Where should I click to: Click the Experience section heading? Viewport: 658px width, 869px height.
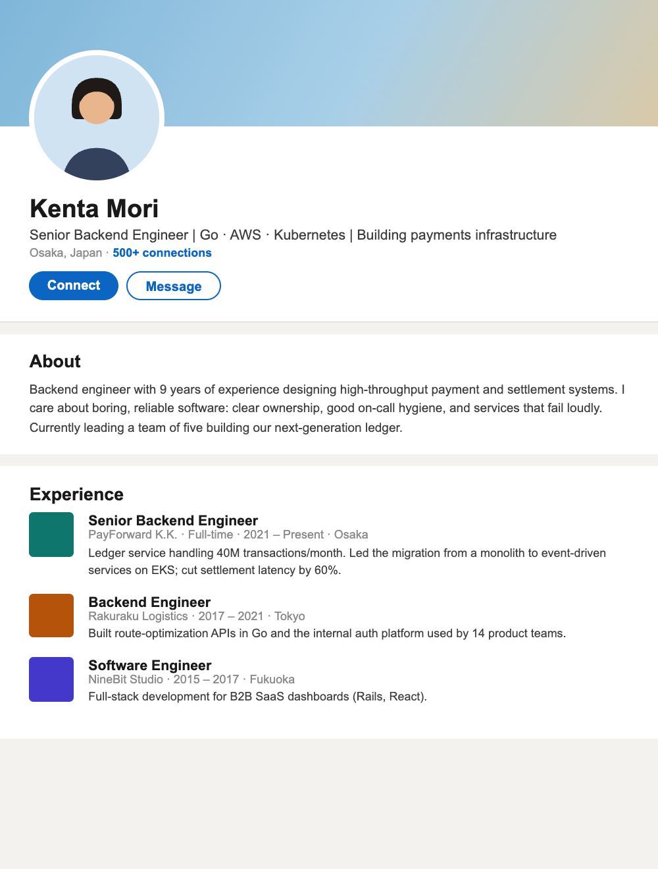[76, 494]
